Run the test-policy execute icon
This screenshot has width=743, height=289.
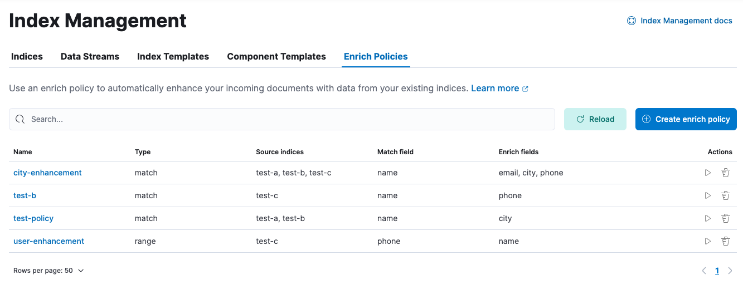point(708,218)
